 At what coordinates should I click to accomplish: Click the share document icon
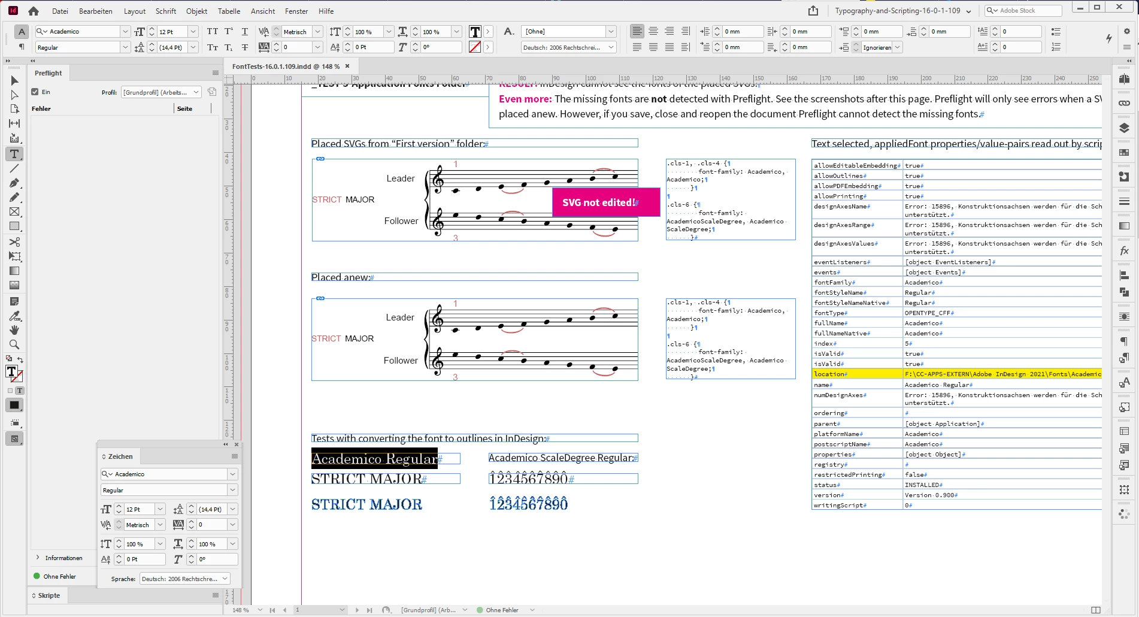813,11
